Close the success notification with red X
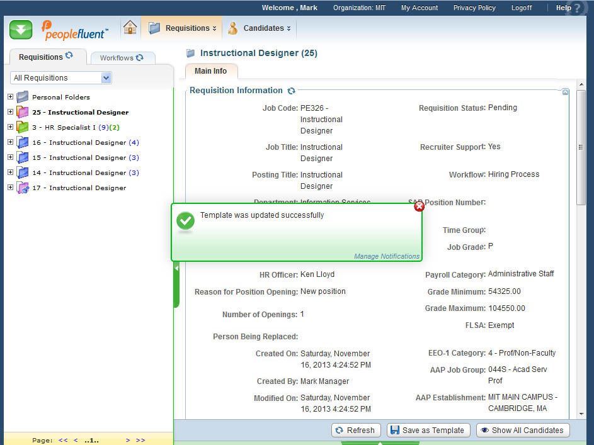594x445 pixels. click(x=419, y=206)
